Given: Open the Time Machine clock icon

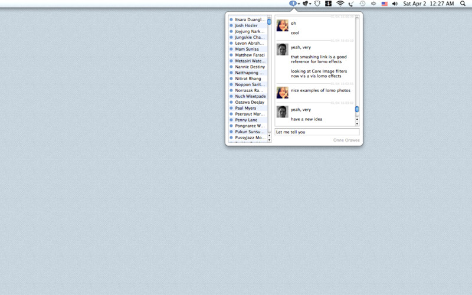Looking at the screenshot, I should (x=362, y=4).
